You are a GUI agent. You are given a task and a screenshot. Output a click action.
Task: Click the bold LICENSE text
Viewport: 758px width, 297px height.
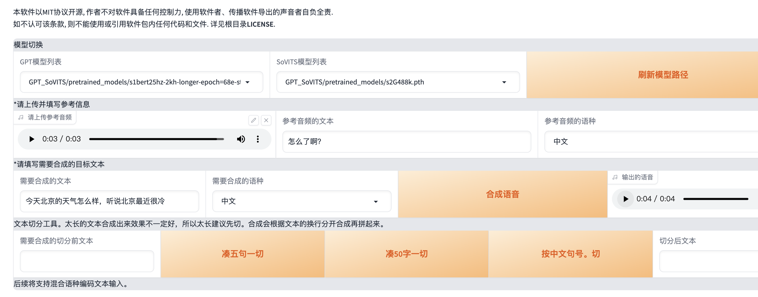point(260,24)
